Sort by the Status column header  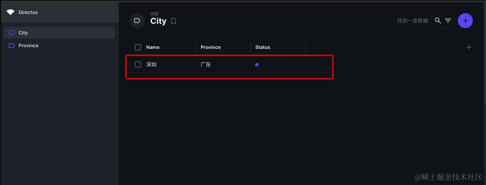pyautogui.click(x=263, y=47)
